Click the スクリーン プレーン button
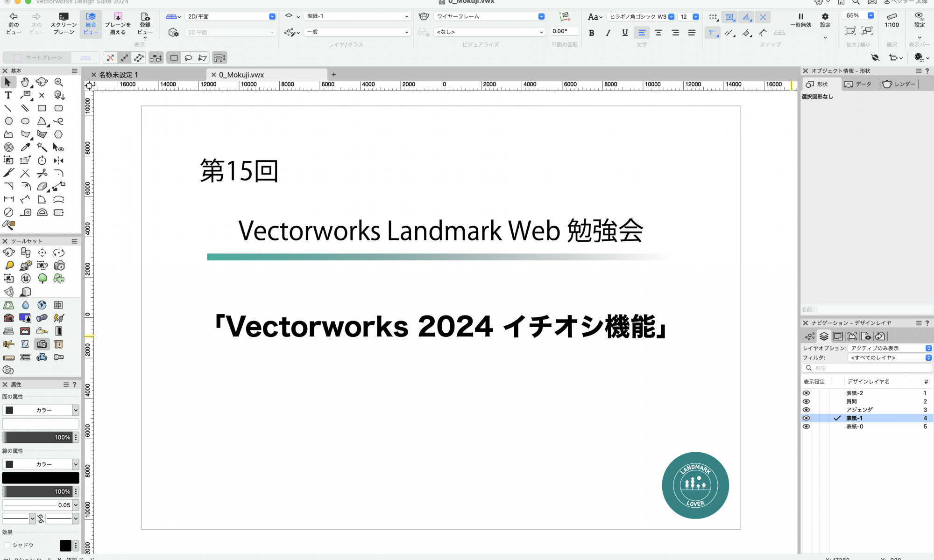The width and height of the screenshot is (934, 560). tap(64, 24)
